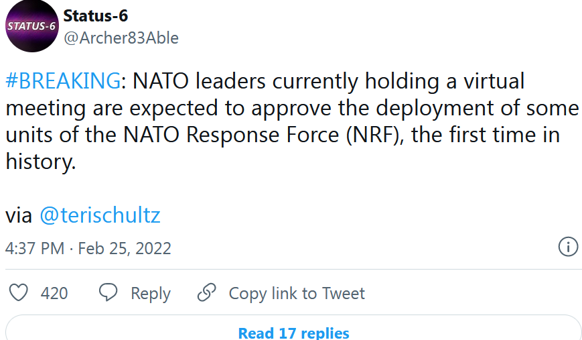Like the tweet with the heart icon
This screenshot has width=582, height=340.
(20, 293)
